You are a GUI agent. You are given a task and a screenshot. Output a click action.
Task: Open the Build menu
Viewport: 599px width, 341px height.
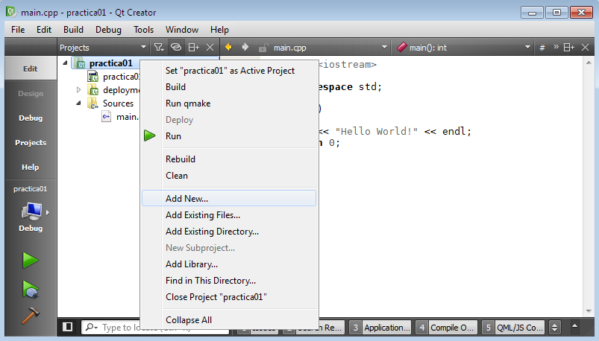(73, 29)
